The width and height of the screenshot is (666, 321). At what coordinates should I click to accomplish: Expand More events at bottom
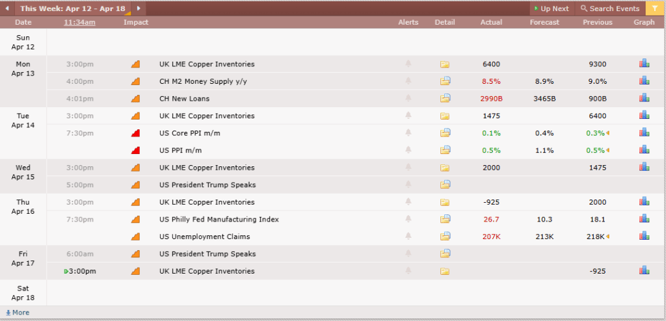(x=18, y=313)
